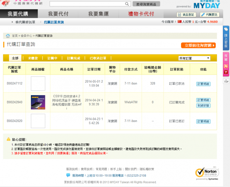The height and width of the screenshot is (187, 230).
Task: Open the 隱私權政策 footer link
Action: [147, 169]
